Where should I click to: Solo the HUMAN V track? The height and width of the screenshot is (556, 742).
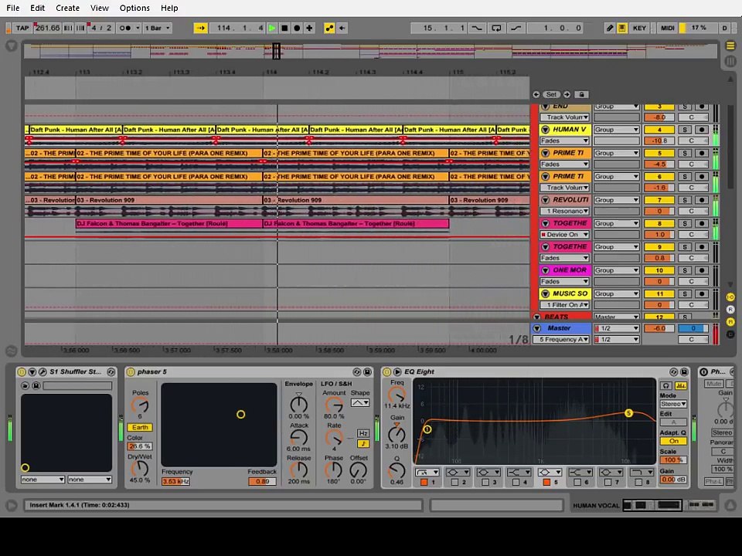pyautogui.click(x=684, y=130)
